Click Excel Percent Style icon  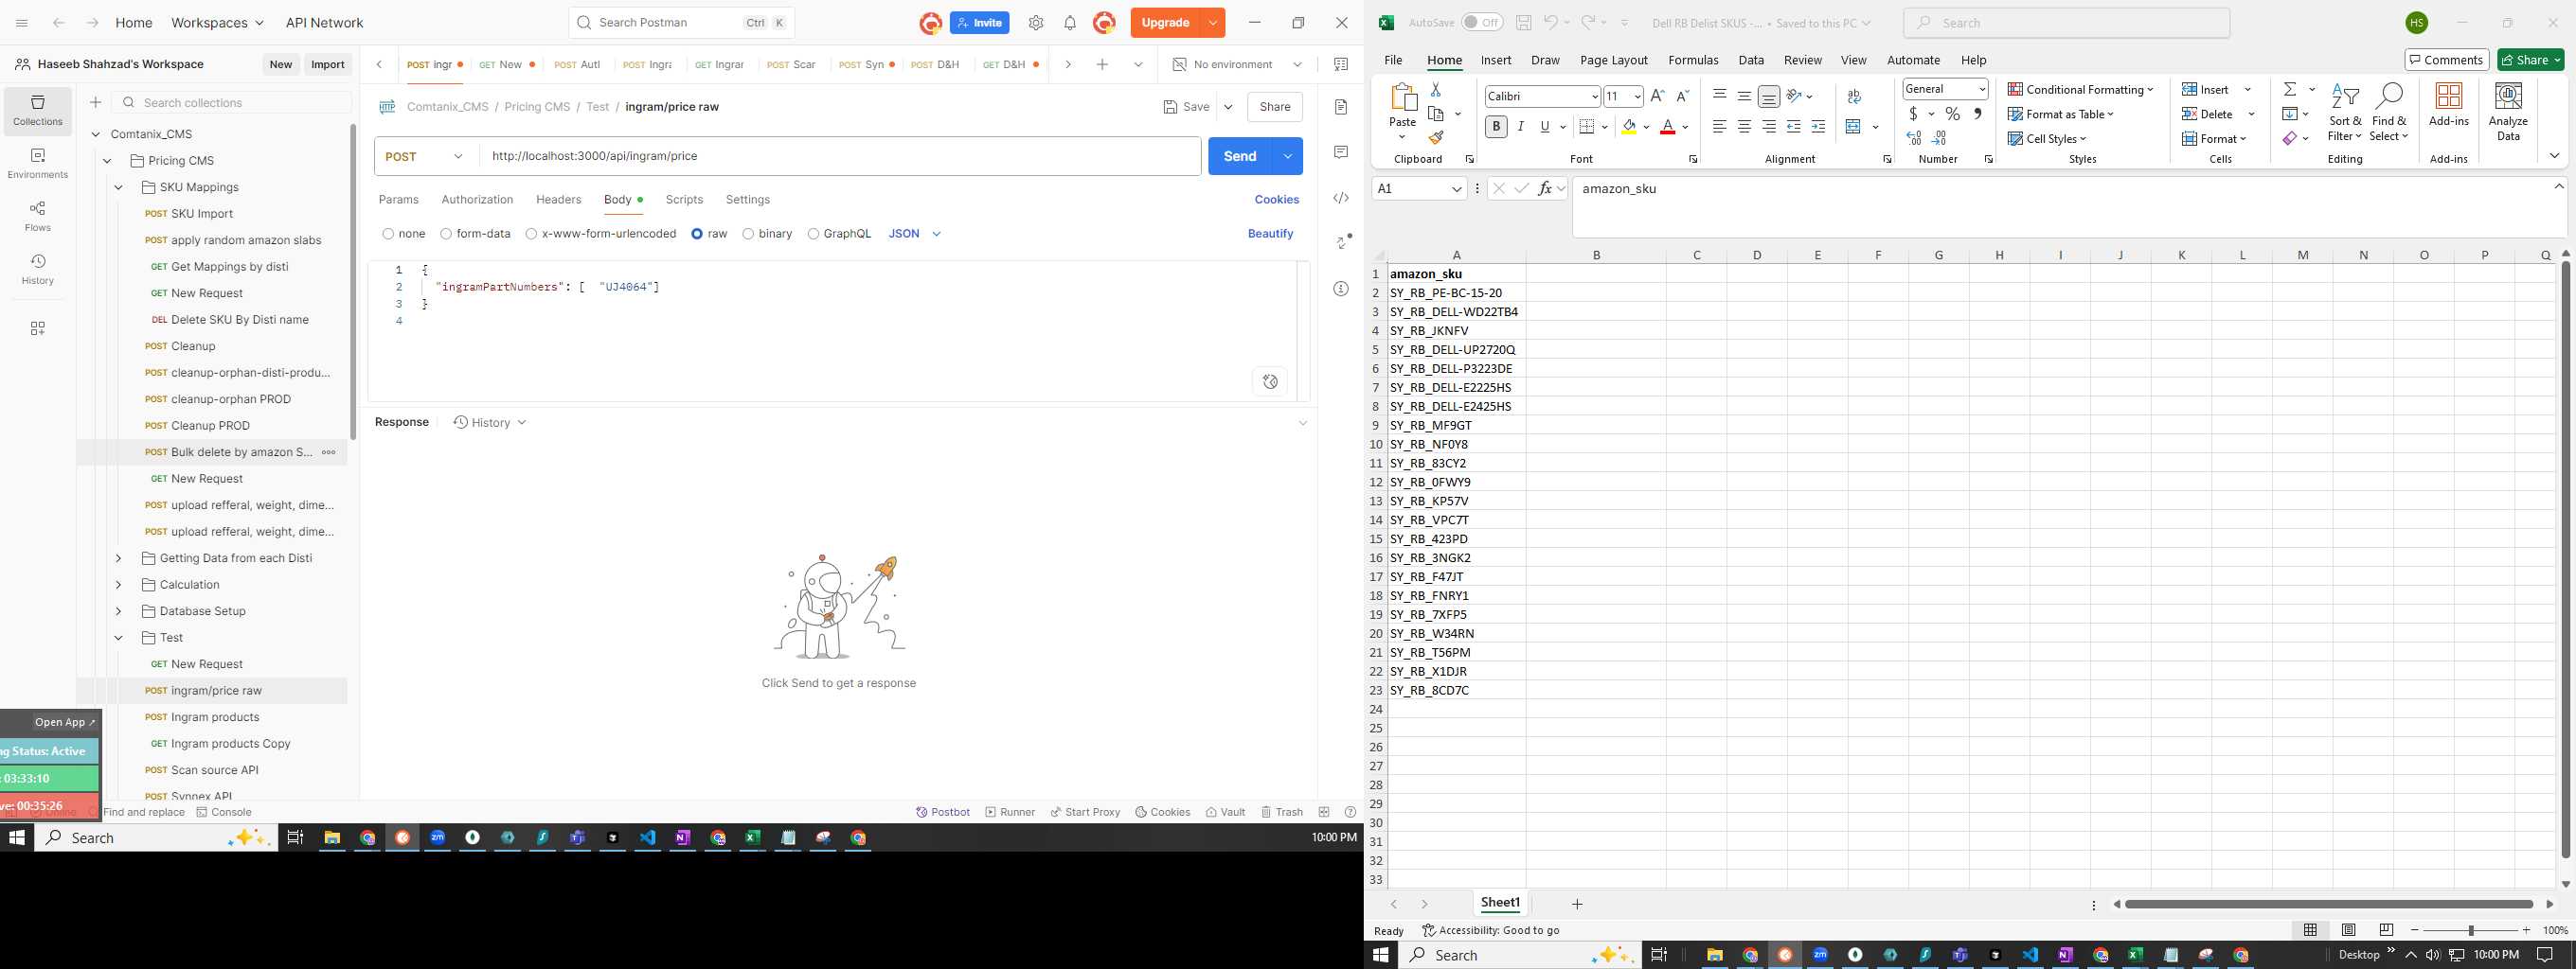[x=1953, y=114]
